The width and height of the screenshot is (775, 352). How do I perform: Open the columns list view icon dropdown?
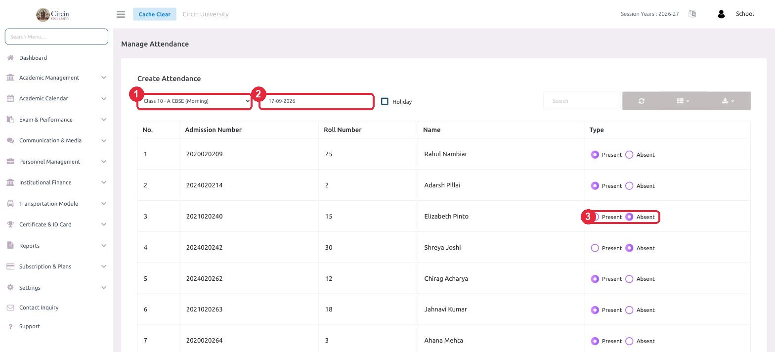click(x=683, y=101)
